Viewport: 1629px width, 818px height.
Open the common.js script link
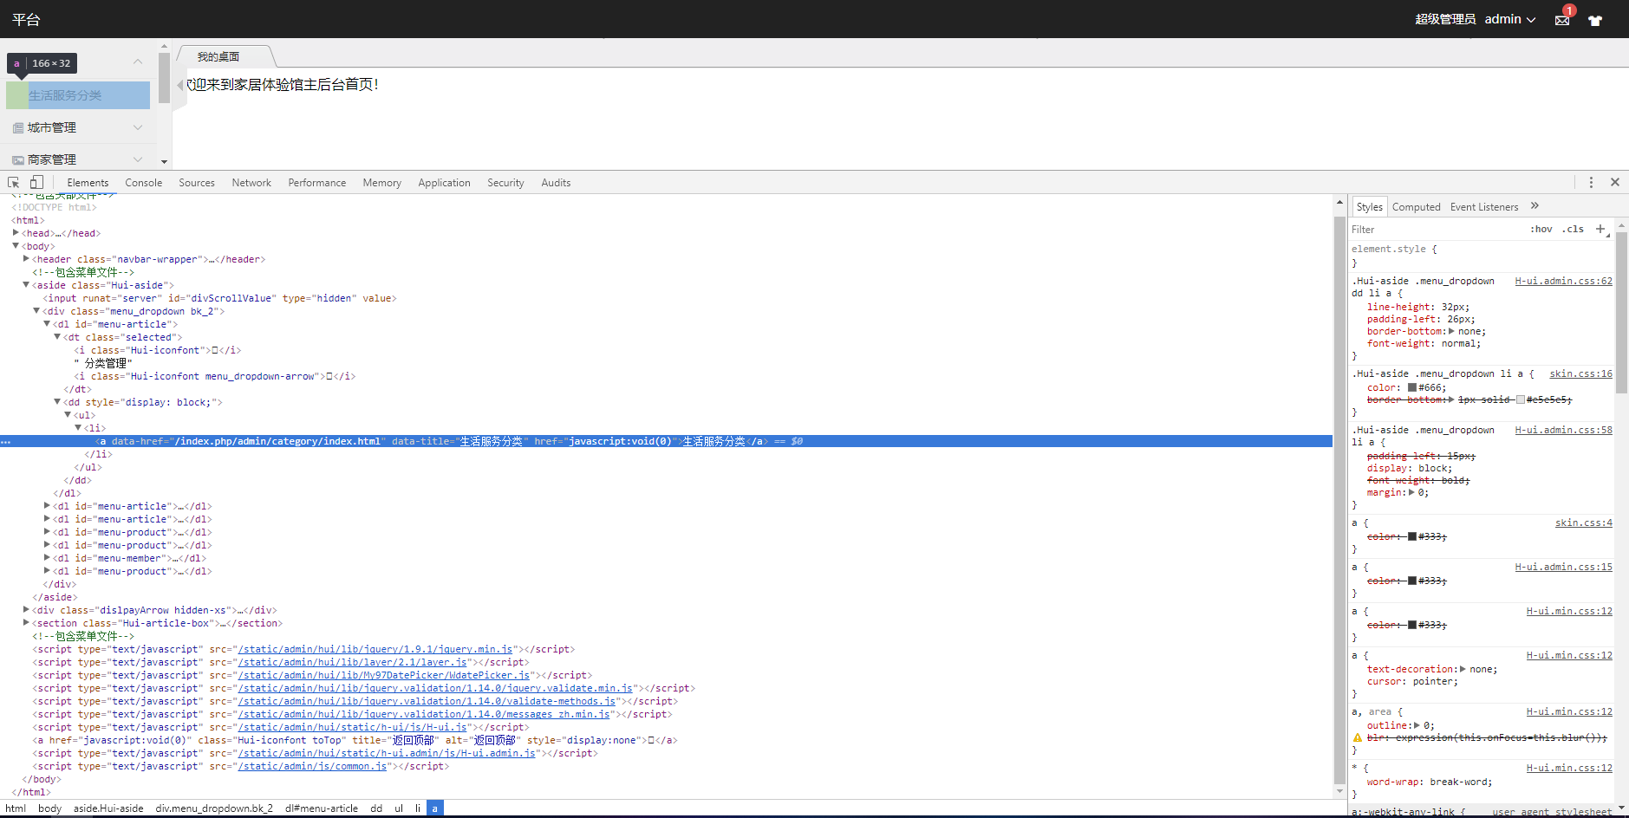pyautogui.click(x=313, y=766)
